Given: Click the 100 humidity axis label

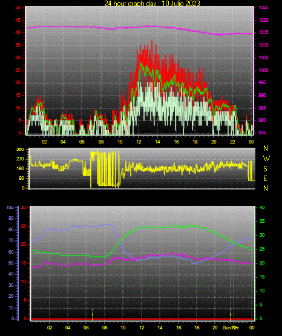Looking at the screenshot, I should (10, 208).
